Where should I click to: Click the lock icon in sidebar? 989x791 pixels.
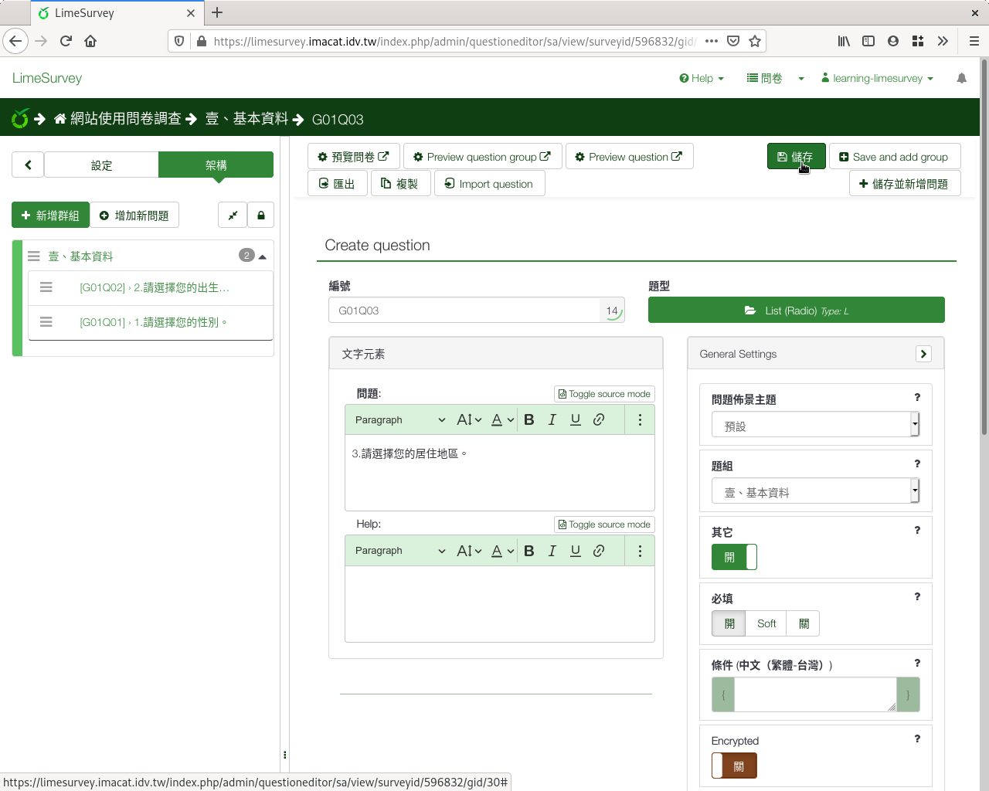click(261, 216)
